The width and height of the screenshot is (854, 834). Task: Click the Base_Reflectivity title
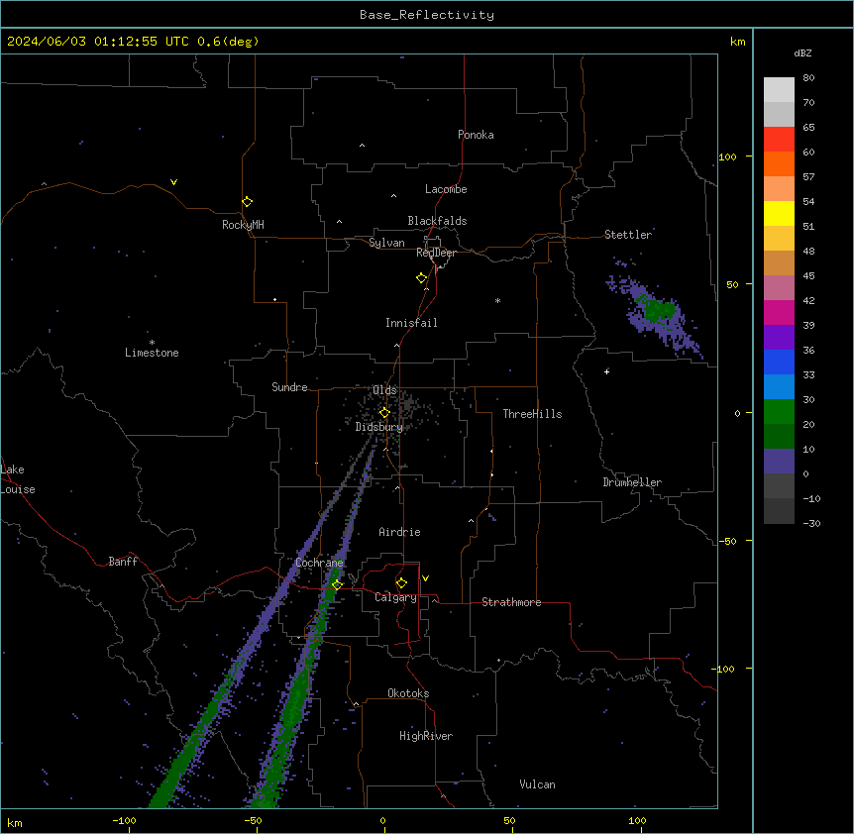[427, 15]
